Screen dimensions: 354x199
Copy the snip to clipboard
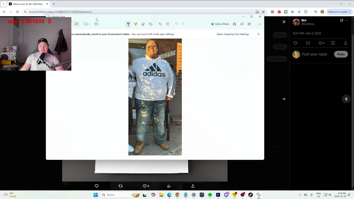pyautogui.click(x=242, y=24)
